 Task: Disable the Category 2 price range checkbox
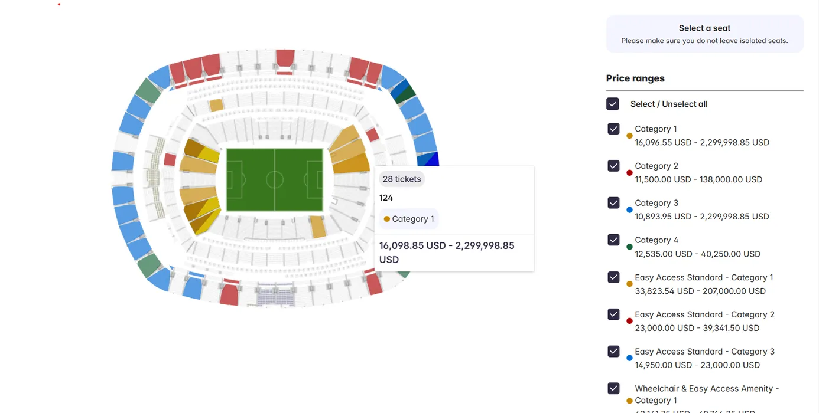point(613,166)
